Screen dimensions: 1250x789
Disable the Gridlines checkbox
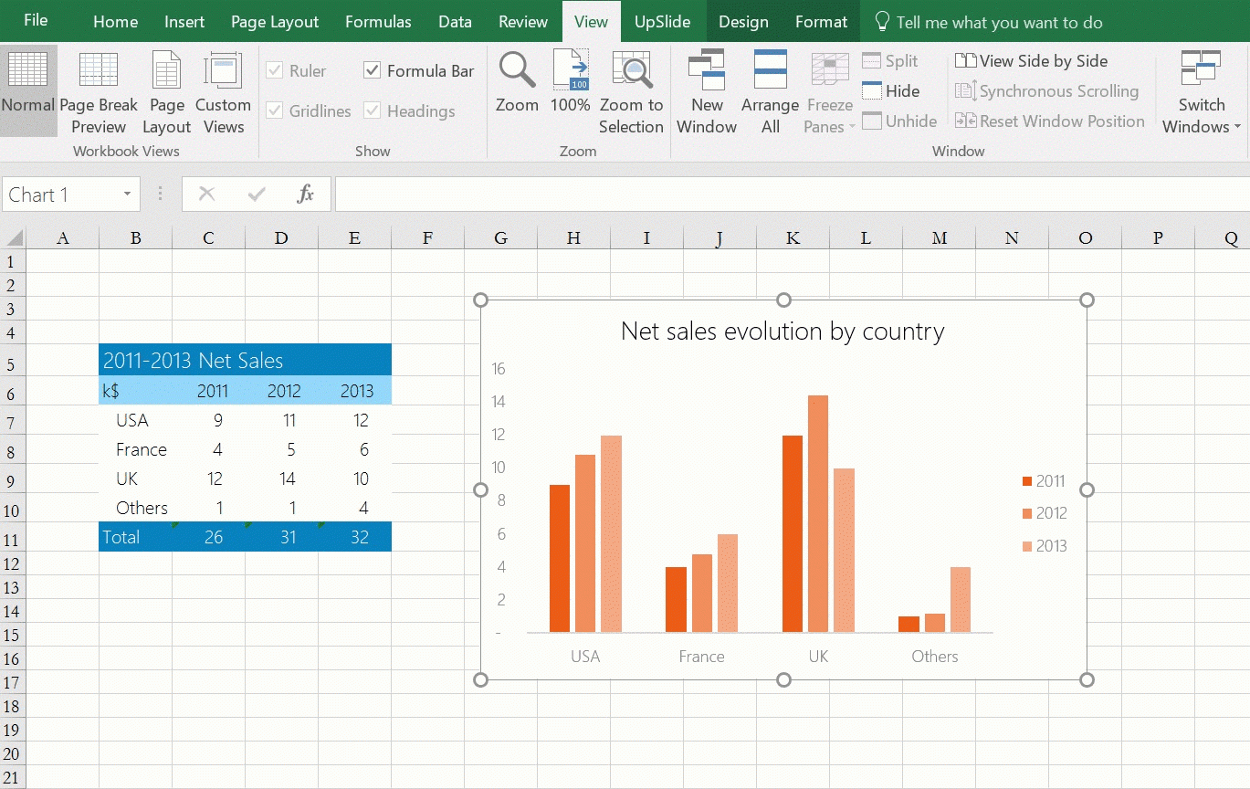274,110
